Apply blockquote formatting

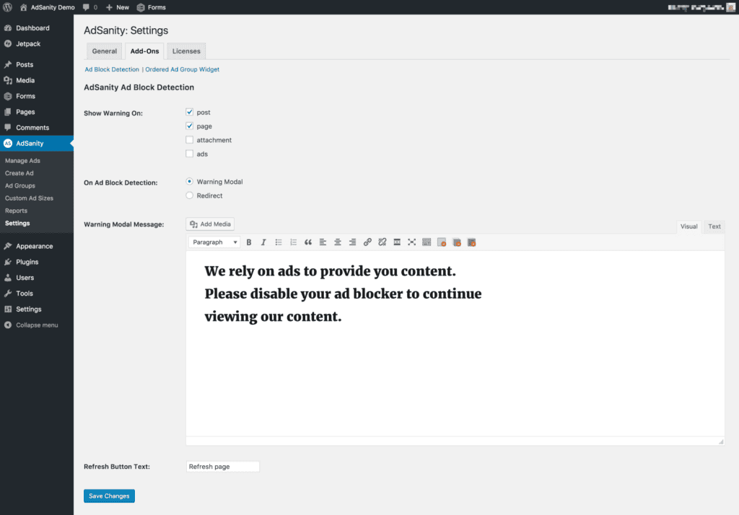pos(308,242)
